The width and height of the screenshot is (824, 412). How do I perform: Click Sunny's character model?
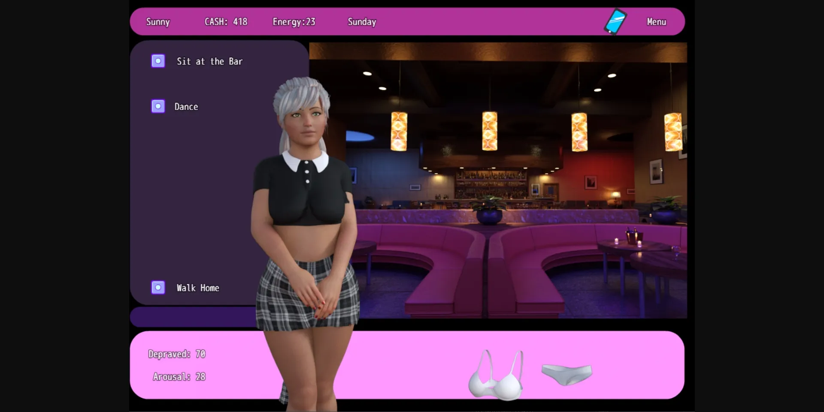305,193
